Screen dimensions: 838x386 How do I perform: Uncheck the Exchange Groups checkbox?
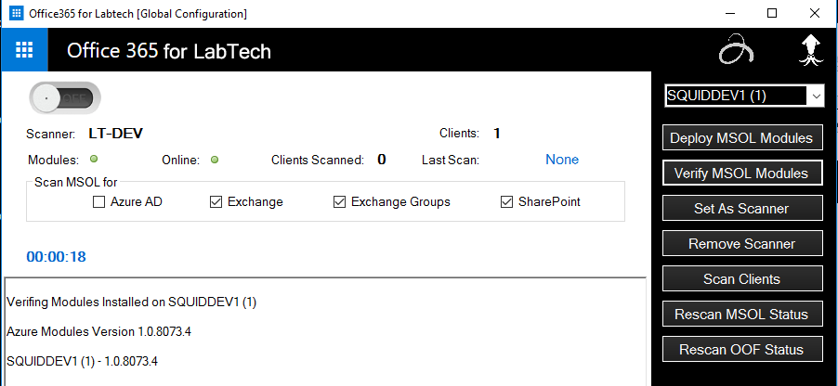click(x=339, y=201)
